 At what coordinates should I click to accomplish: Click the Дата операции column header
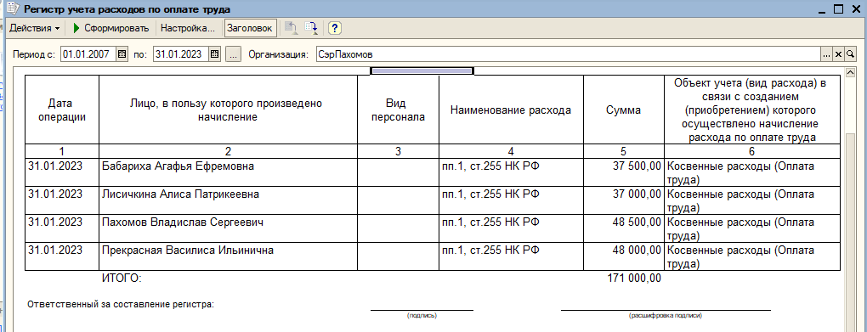[x=62, y=110]
